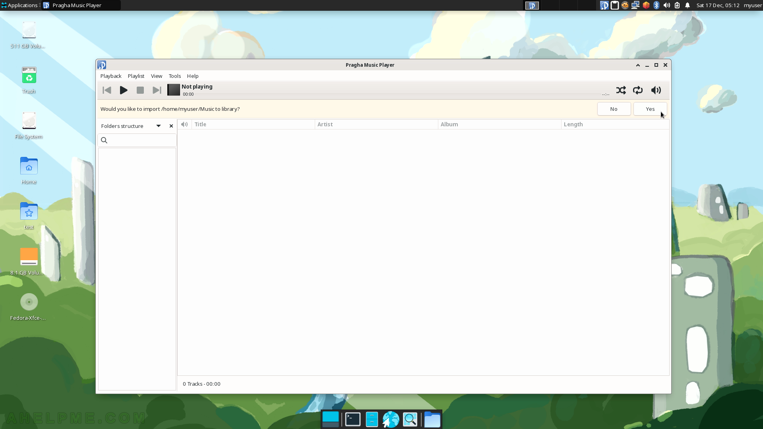Open the network connections tray icon
763x429 pixels.
[635, 5]
